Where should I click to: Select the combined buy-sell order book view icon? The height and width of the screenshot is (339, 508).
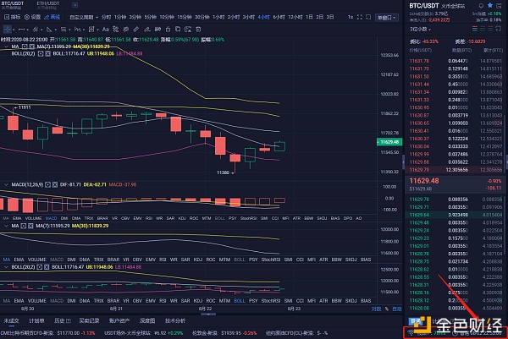(x=475, y=29)
